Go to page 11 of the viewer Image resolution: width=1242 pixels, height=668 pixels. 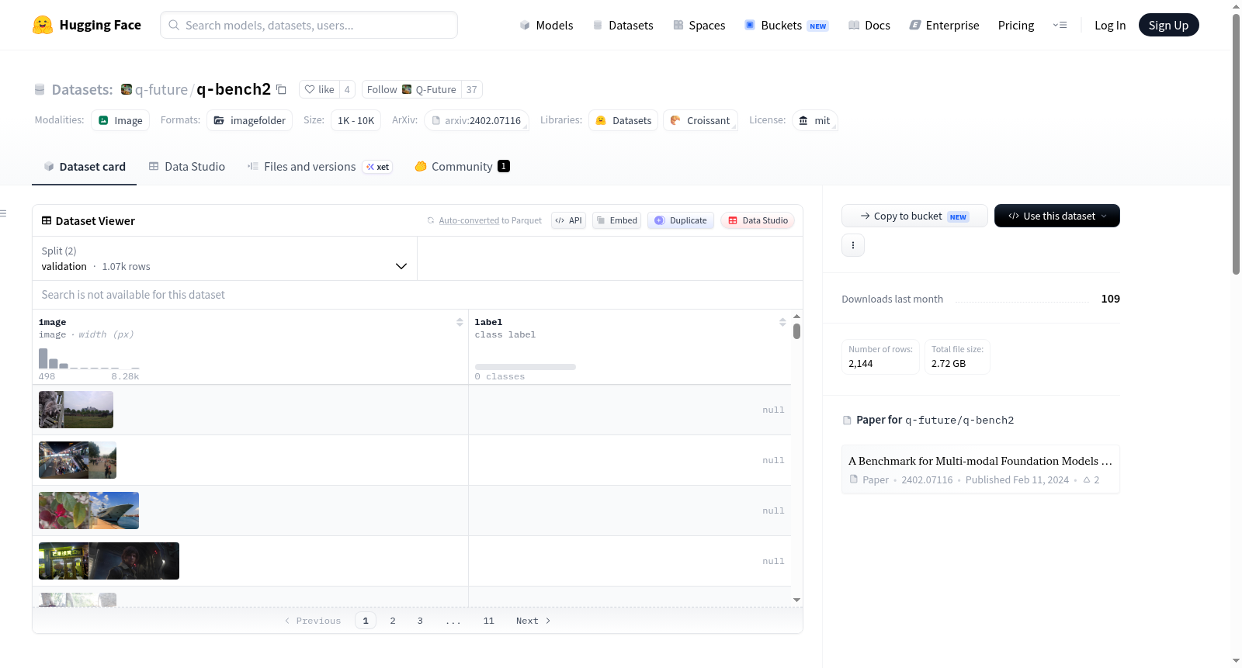coord(488,621)
